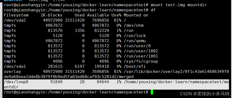Click the '/run/user/0' mount point

(137, 46)
